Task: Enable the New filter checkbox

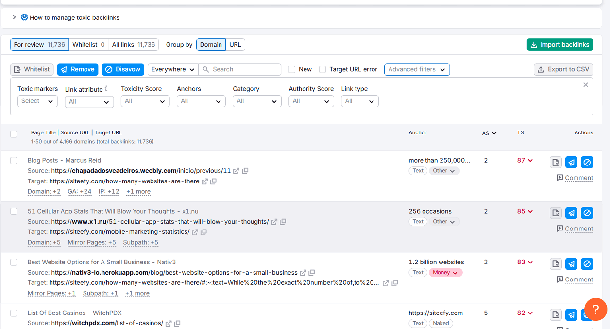Action: 291,69
